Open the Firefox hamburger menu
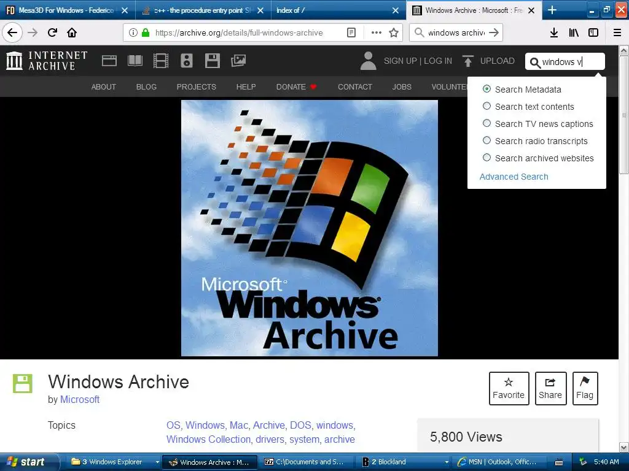The height and width of the screenshot is (471, 629). click(x=617, y=33)
